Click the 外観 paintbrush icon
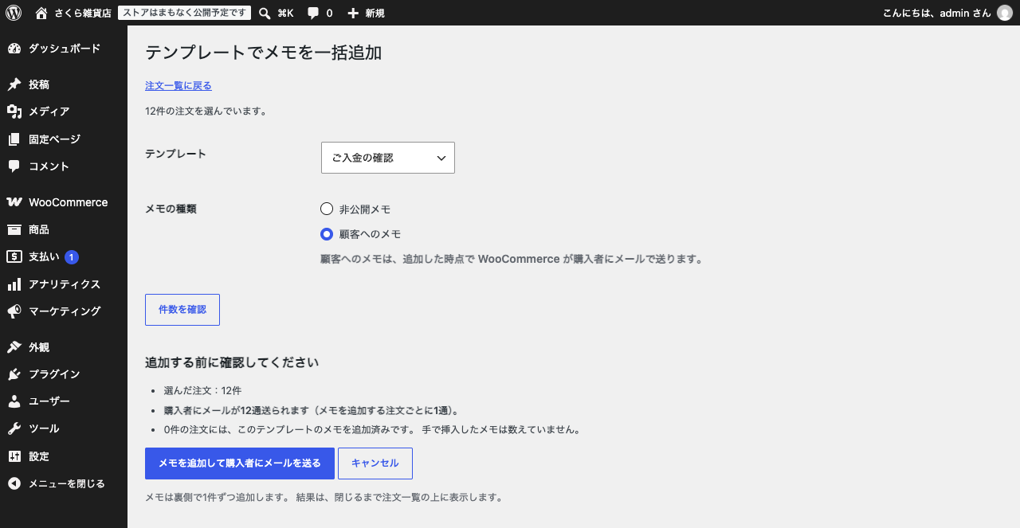This screenshot has height=528, width=1020. coord(14,347)
